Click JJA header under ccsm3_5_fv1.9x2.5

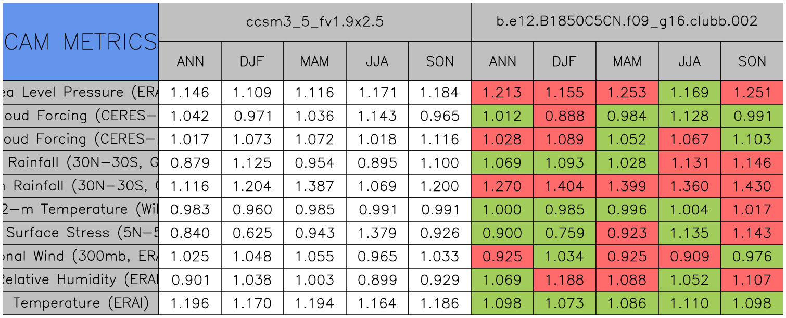(x=377, y=61)
